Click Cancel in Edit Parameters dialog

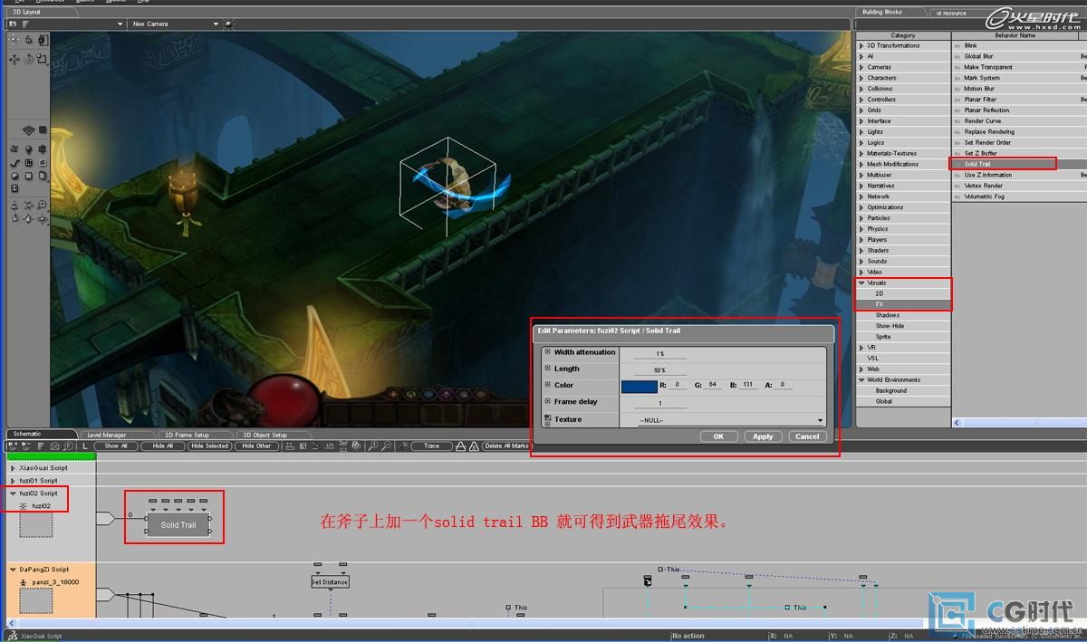click(x=806, y=436)
